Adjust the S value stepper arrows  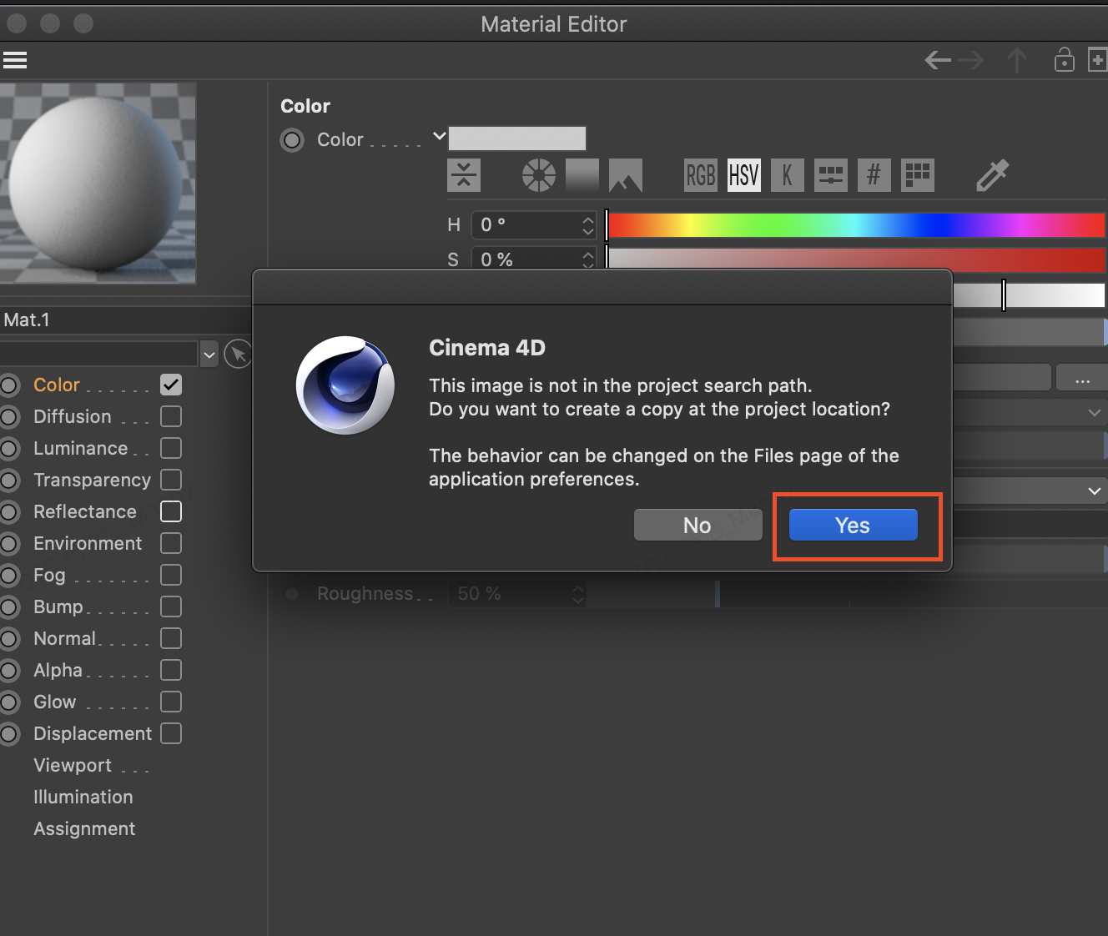tap(588, 259)
